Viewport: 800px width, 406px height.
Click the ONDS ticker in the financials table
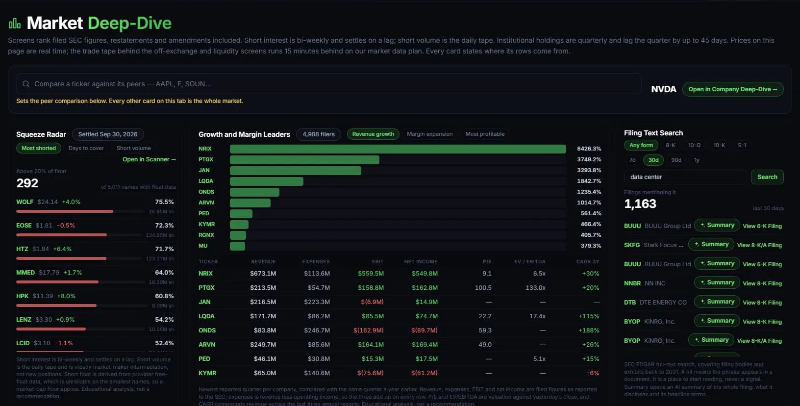point(207,330)
